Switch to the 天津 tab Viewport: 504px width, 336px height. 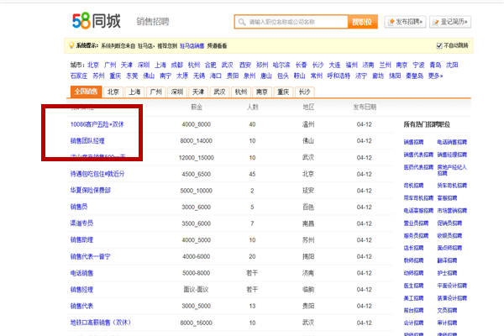(x=198, y=92)
